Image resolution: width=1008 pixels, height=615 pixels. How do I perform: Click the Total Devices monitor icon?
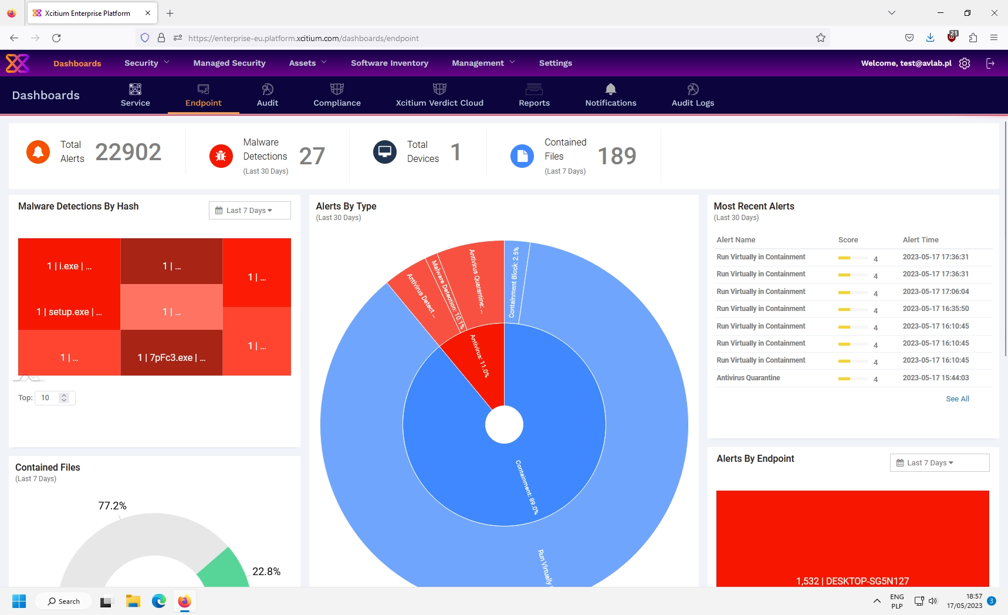tap(385, 152)
